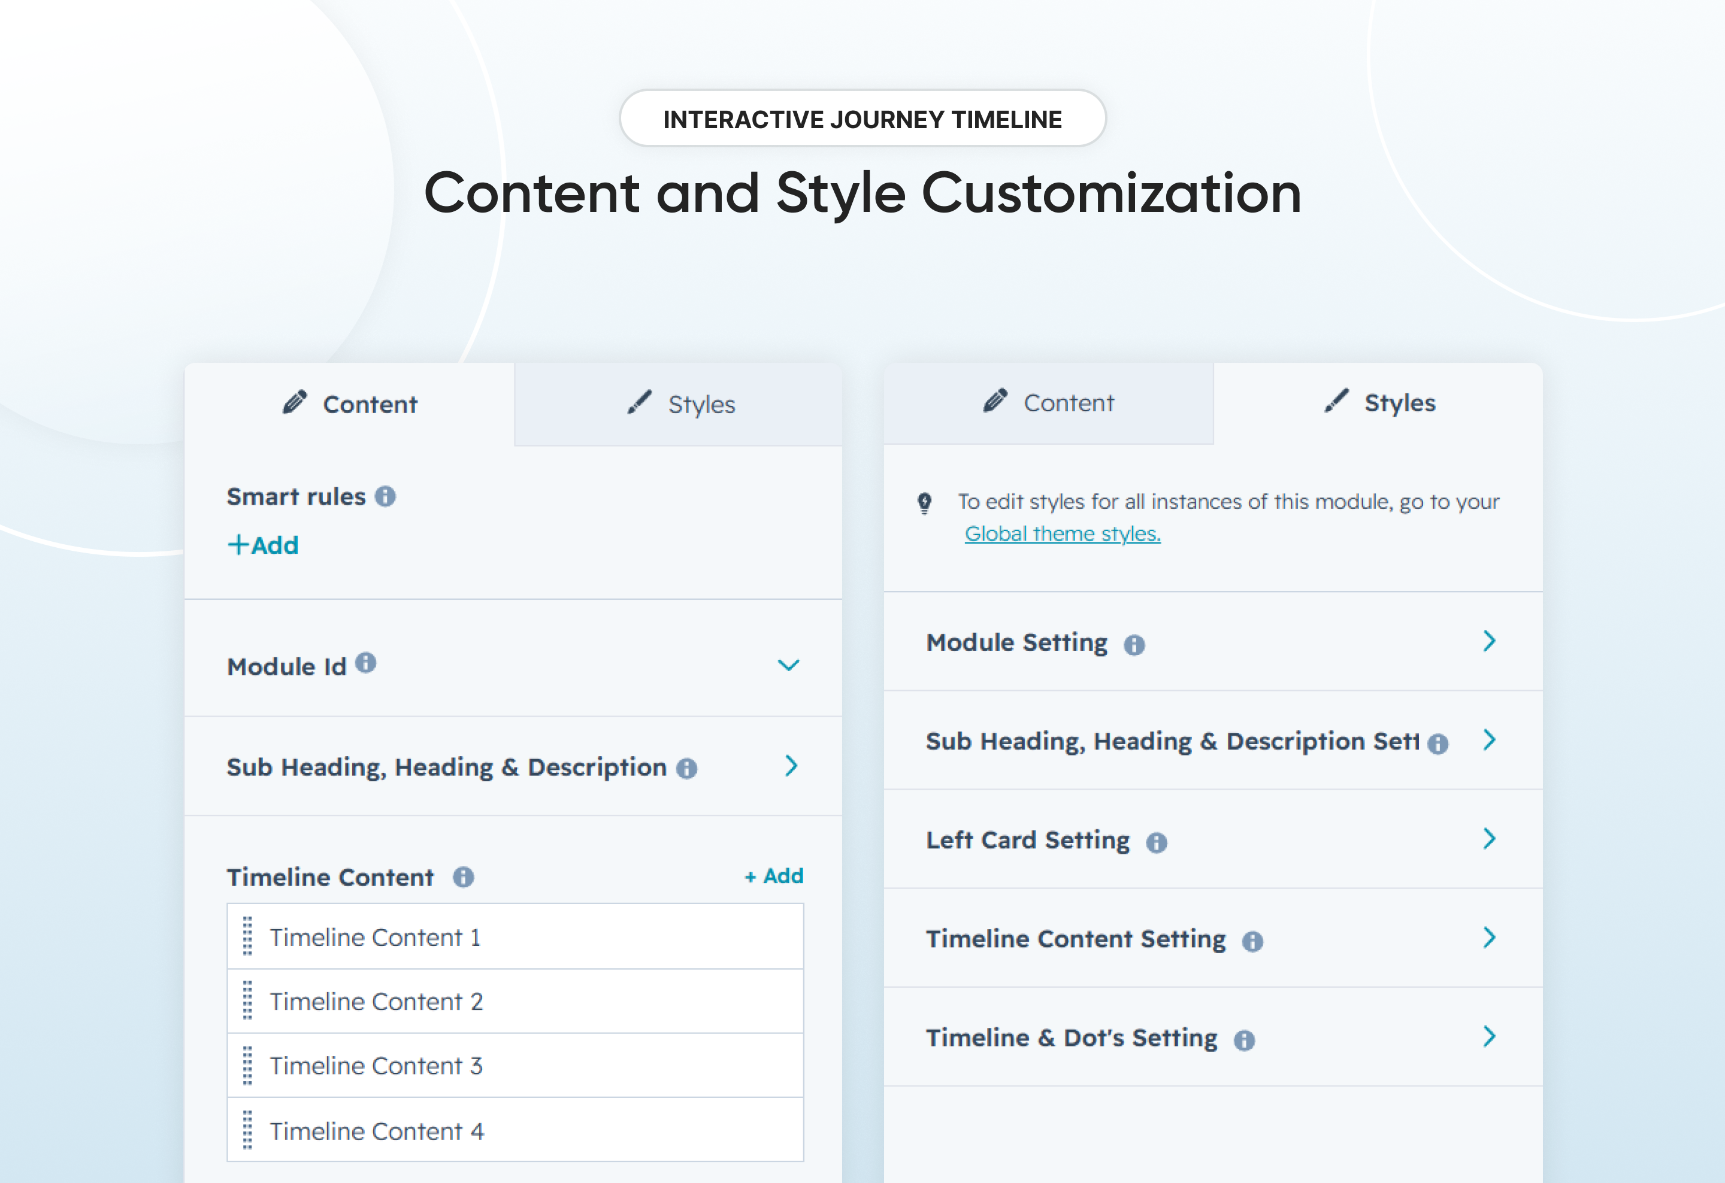Switch to Styles tab in left panel
Screen dimensions: 1725x1183
[x=679, y=404]
